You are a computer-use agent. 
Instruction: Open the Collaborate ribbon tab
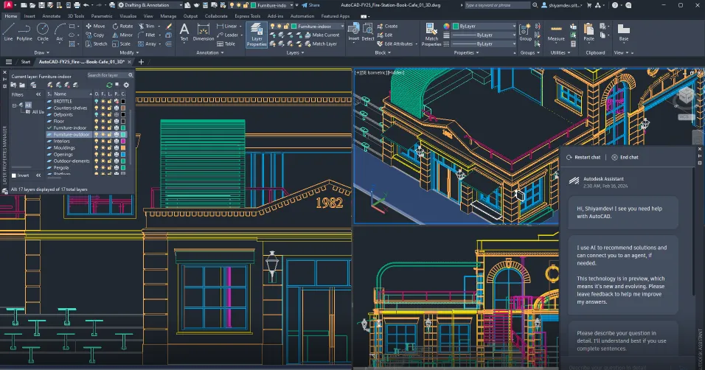point(216,16)
